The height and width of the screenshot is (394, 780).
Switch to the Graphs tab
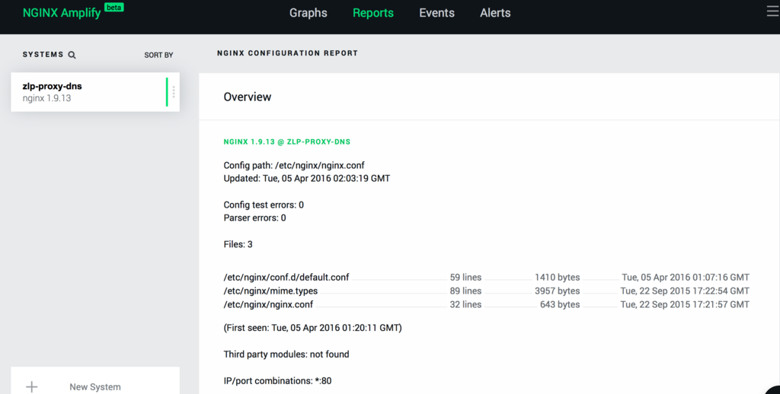[x=308, y=13]
